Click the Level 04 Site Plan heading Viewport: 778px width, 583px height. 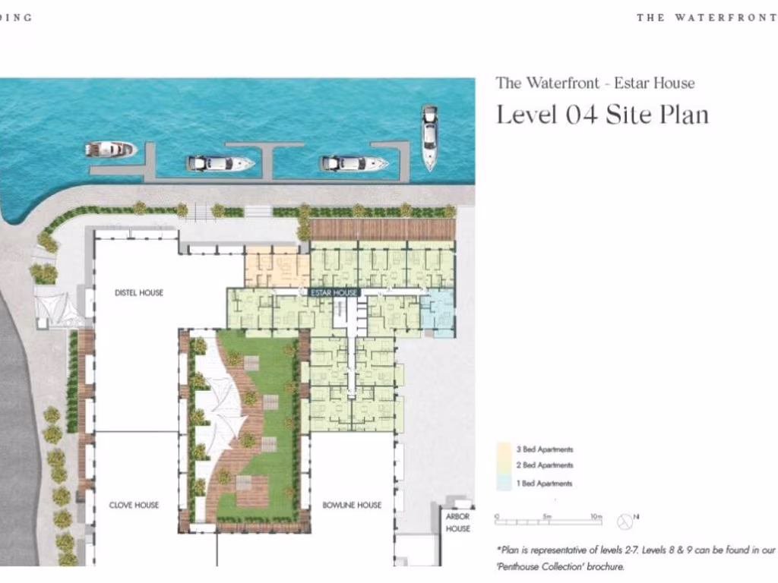tap(602, 115)
